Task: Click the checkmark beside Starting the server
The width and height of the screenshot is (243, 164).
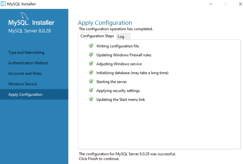Action: click(91, 82)
